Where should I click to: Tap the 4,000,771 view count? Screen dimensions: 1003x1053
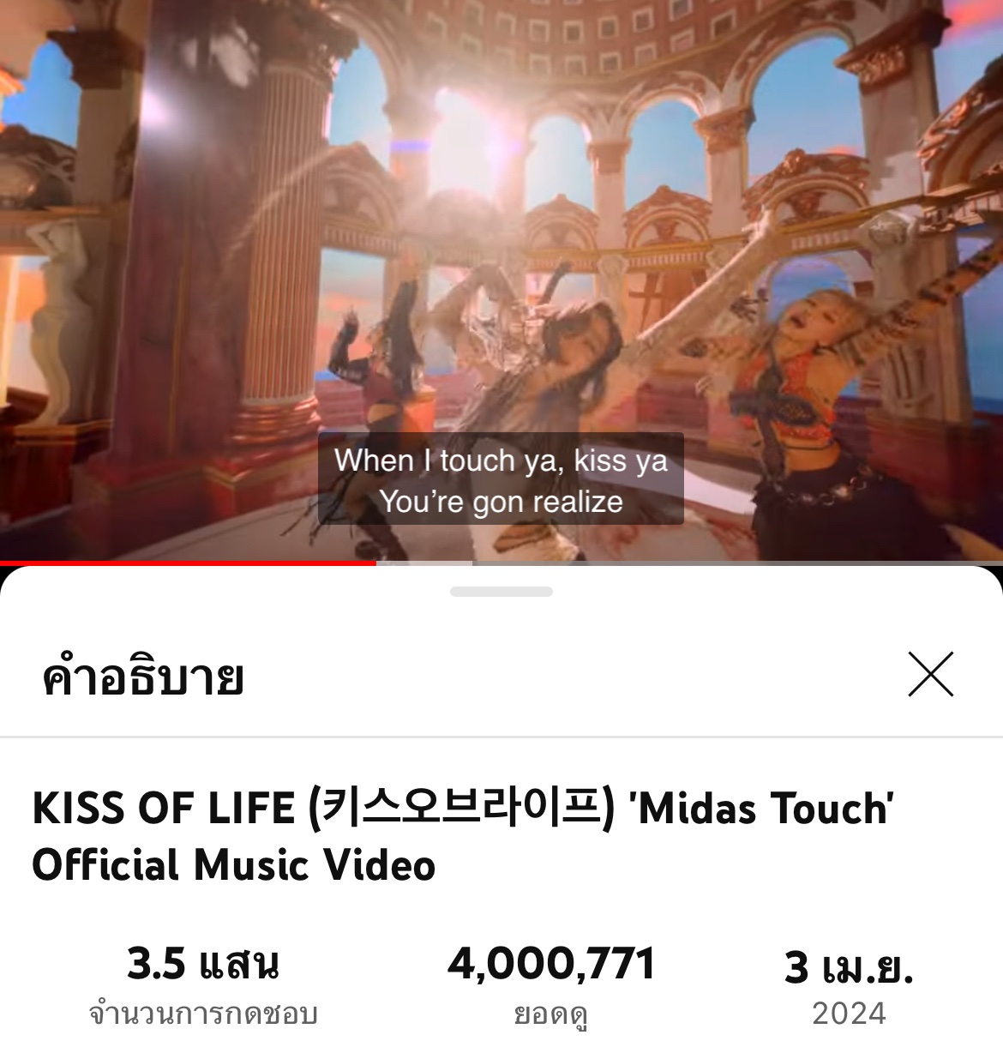pos(551,964)
